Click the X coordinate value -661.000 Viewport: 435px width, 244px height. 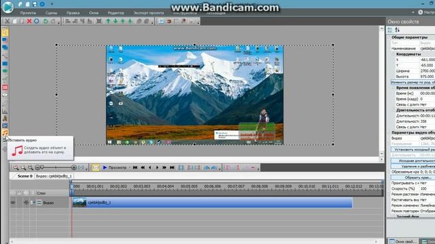point(427,60)
